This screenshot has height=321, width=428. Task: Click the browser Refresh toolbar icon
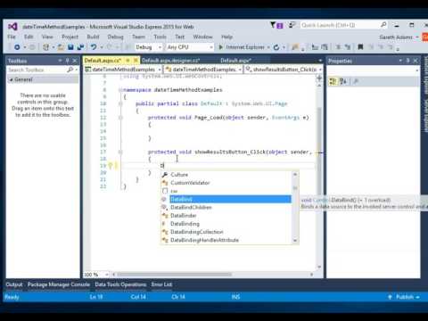coord(276,47)
